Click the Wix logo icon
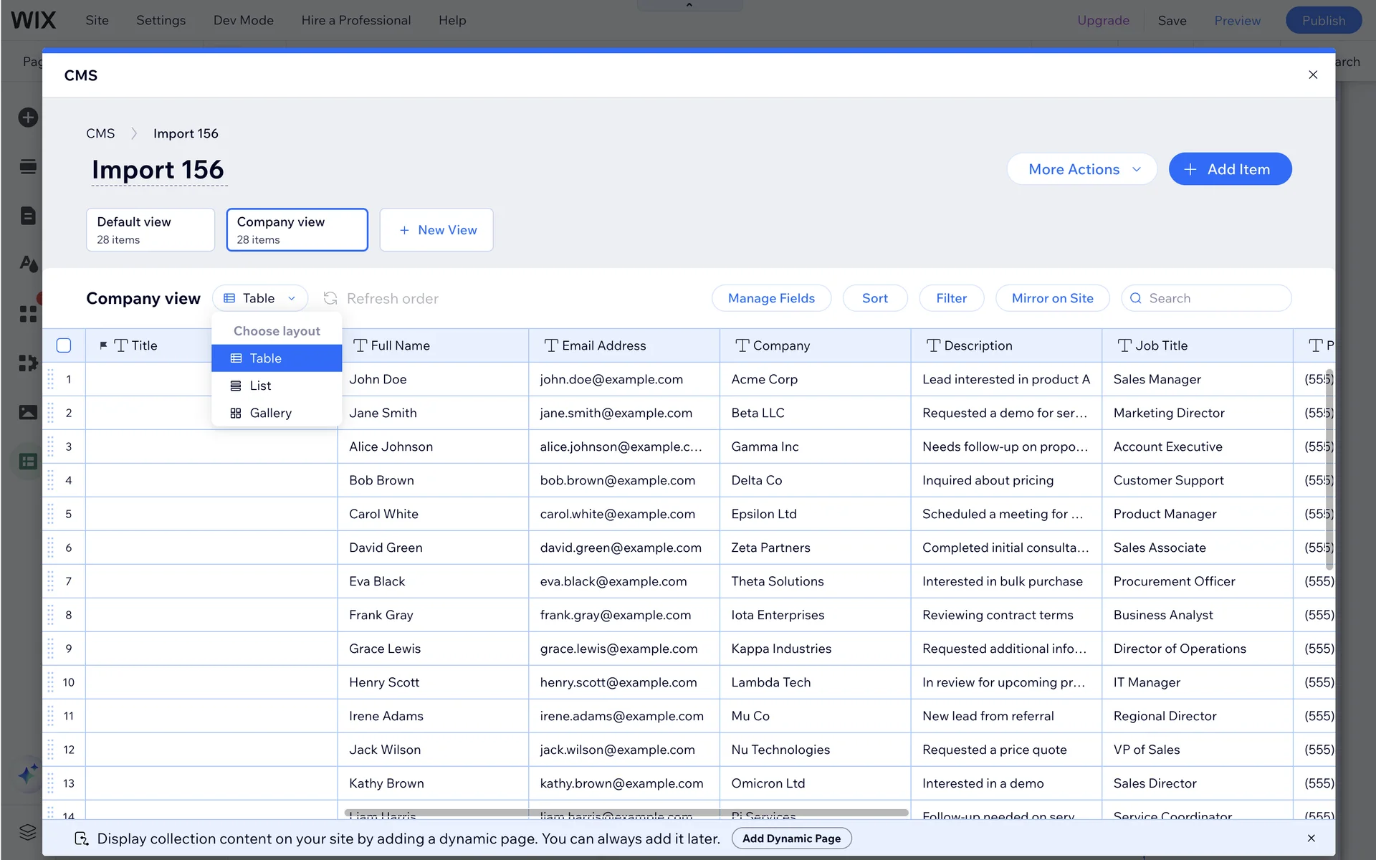This screenshot has height=860, width=1376. pyautogui.click(x=33, y=20)
